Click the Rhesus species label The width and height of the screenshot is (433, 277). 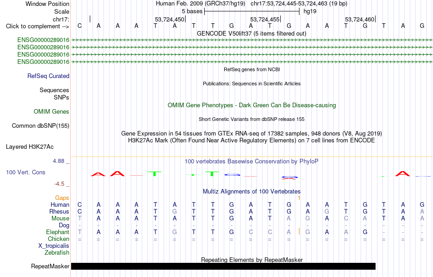(x=59, y=212)
